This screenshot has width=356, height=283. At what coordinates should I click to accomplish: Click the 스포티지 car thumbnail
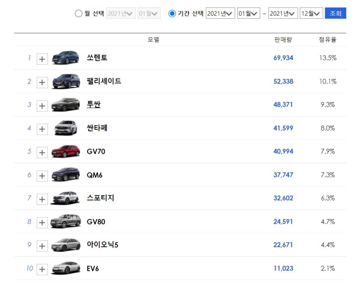65,198
